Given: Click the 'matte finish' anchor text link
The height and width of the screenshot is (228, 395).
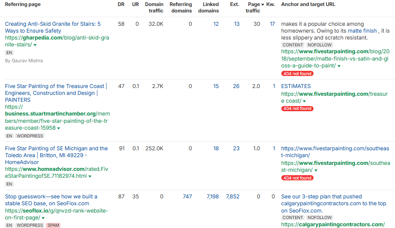Looking at the screenshot, I should point(362,31).
